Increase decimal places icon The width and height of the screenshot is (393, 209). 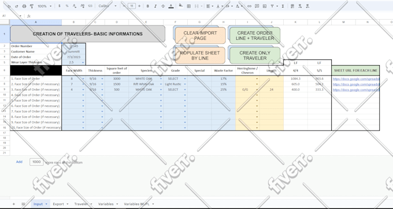coord(82,6)
